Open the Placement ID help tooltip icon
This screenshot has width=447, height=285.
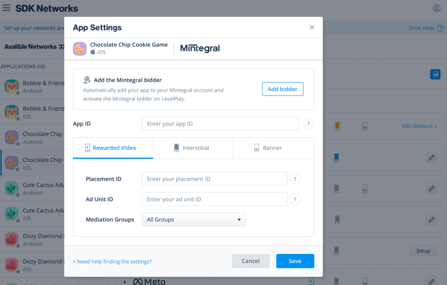click(x=295, y=179)
